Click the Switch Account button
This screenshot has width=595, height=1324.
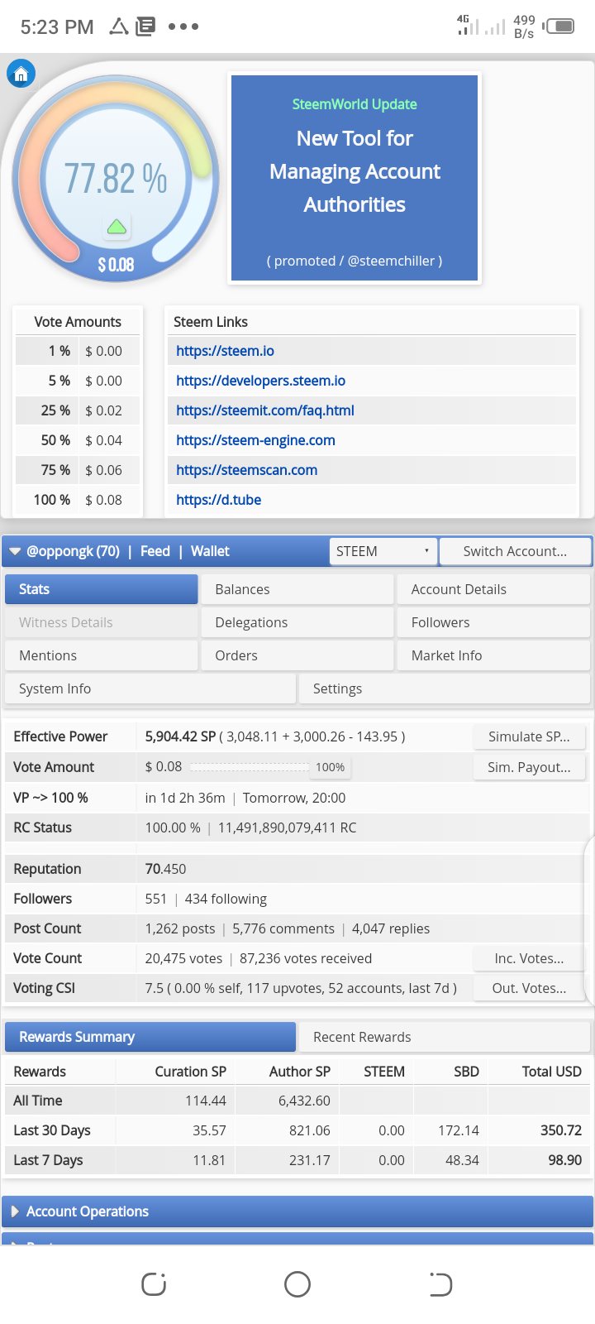516,551
